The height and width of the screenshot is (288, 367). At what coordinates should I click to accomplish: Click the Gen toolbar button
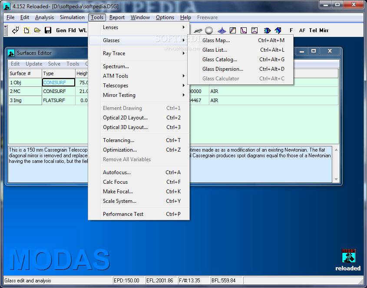(61, 30)
